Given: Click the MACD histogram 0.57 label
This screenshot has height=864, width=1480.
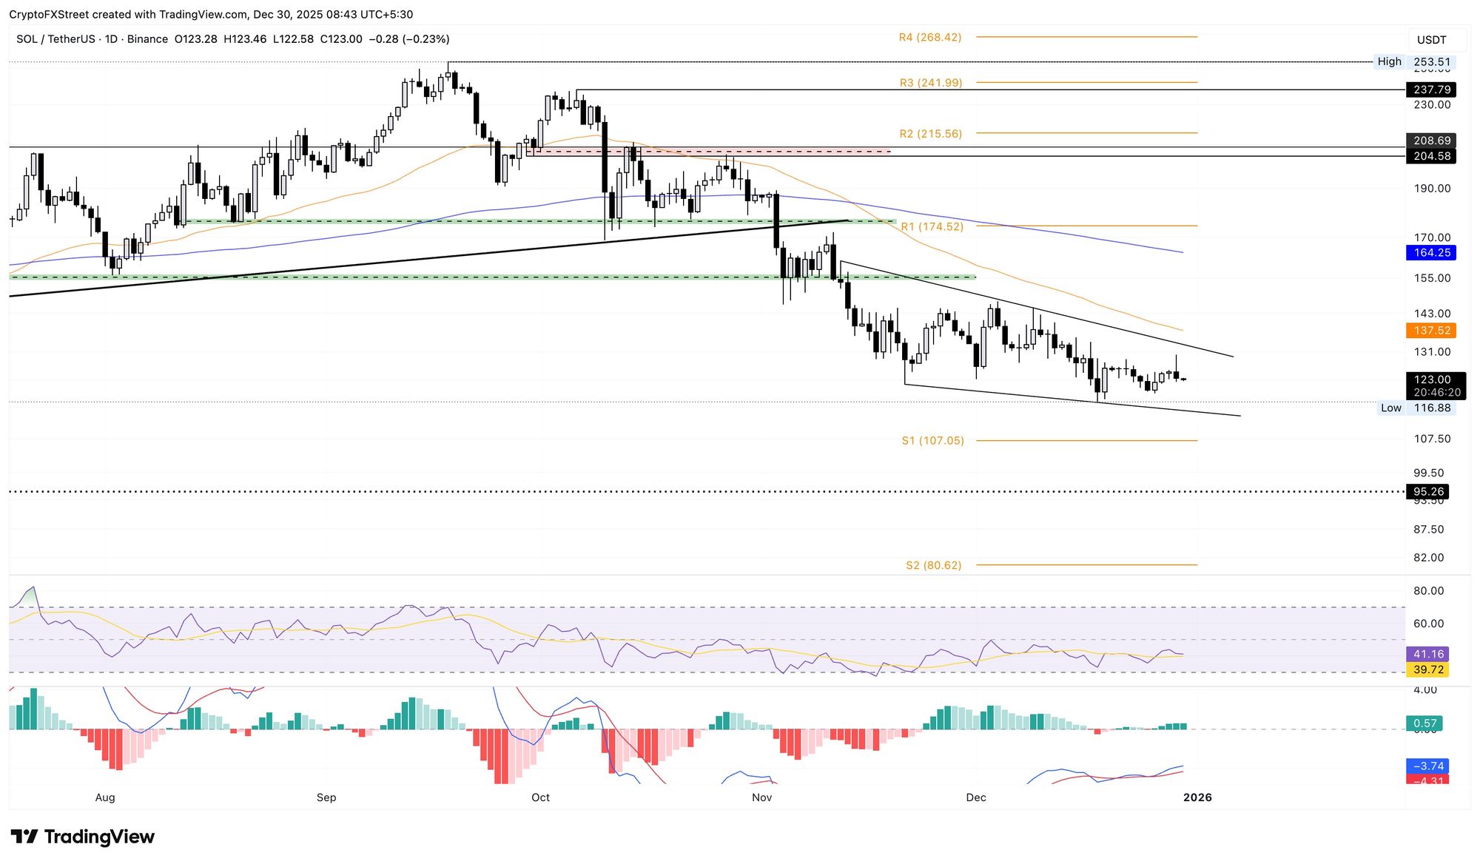Looking at the screenshot, I should pyautogui.click(x=1424, y=723).
